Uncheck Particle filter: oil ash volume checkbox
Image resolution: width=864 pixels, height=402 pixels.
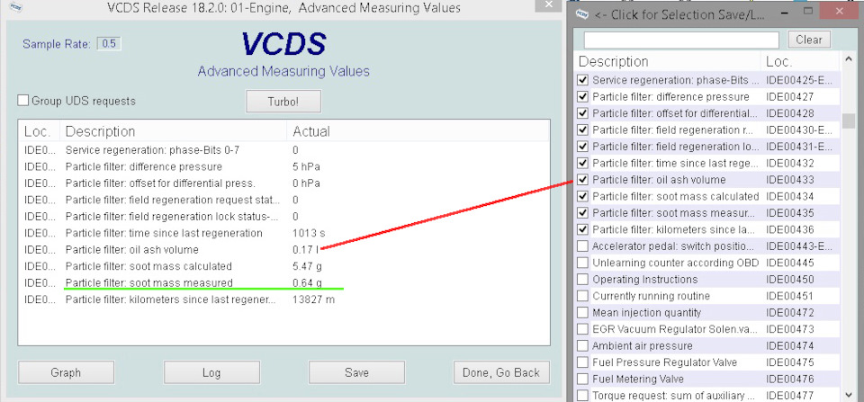[582, 180]
